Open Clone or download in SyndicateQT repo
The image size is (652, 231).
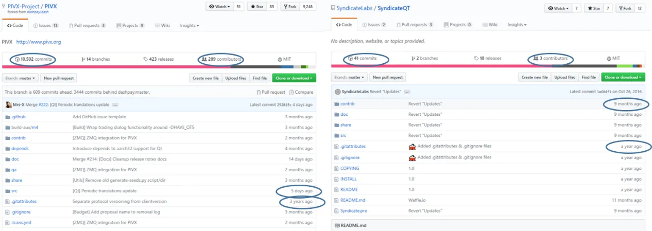(x=623, y=77)
